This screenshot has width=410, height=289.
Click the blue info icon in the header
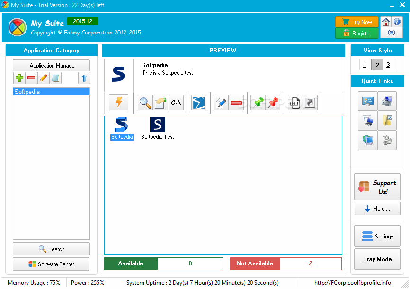pyautogui.click(x=397, y=22)
